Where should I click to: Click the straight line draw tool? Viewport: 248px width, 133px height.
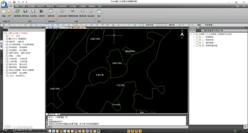point(80,25)
